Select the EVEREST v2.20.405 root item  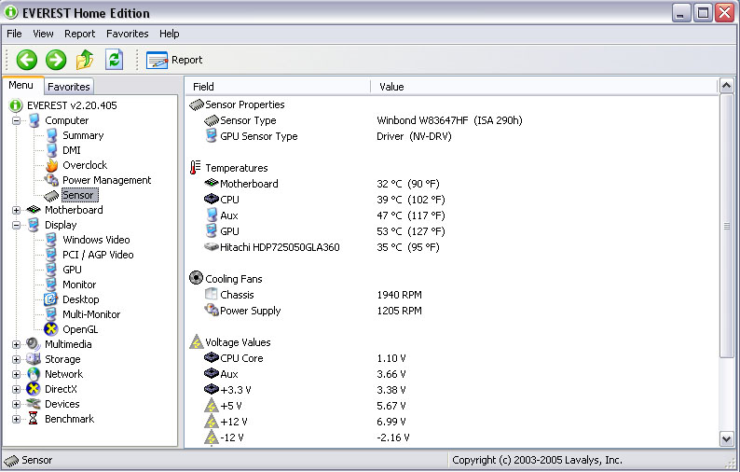72,105
